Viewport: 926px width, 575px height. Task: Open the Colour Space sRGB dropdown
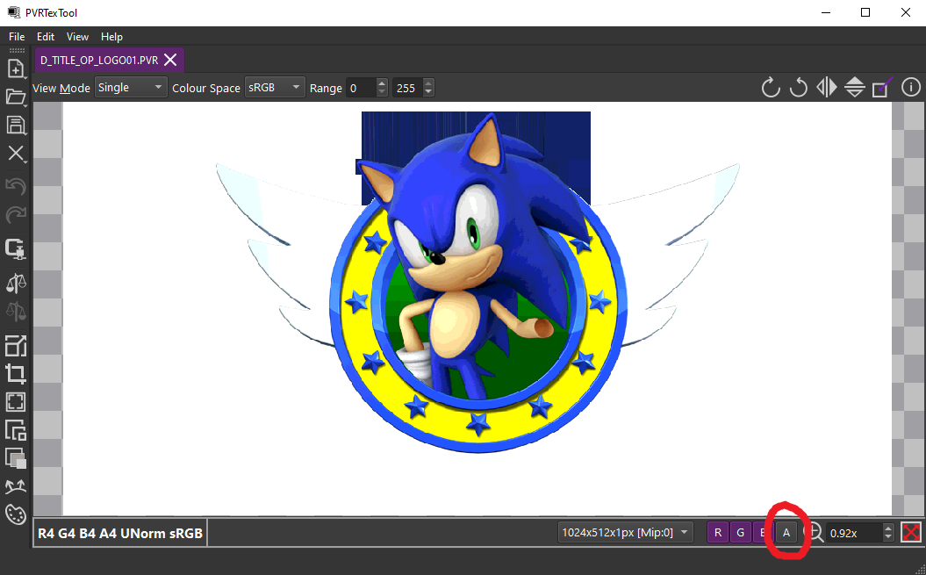(275, 88)
